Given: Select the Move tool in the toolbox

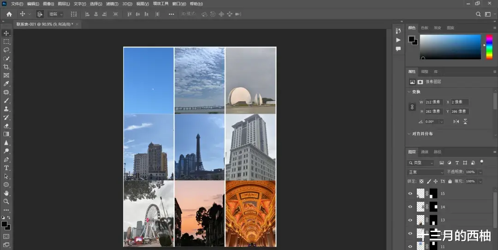Looking at the screenshot, I should pyautogui.click(x=6, y=33).
